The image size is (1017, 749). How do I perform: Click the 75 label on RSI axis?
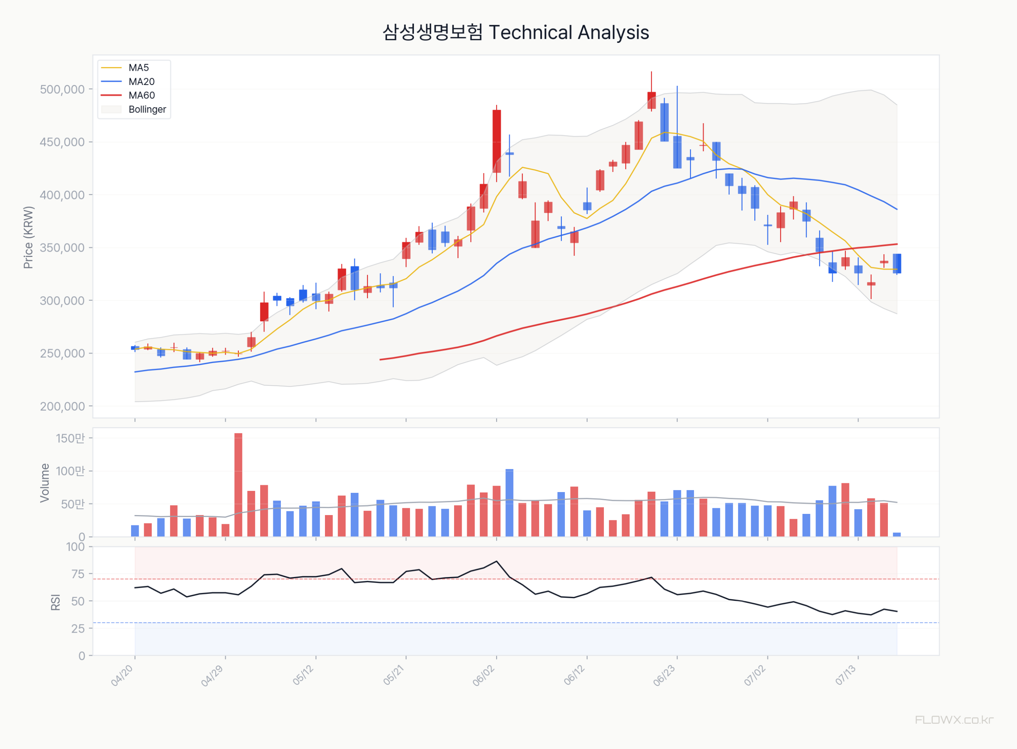(78, 574)
